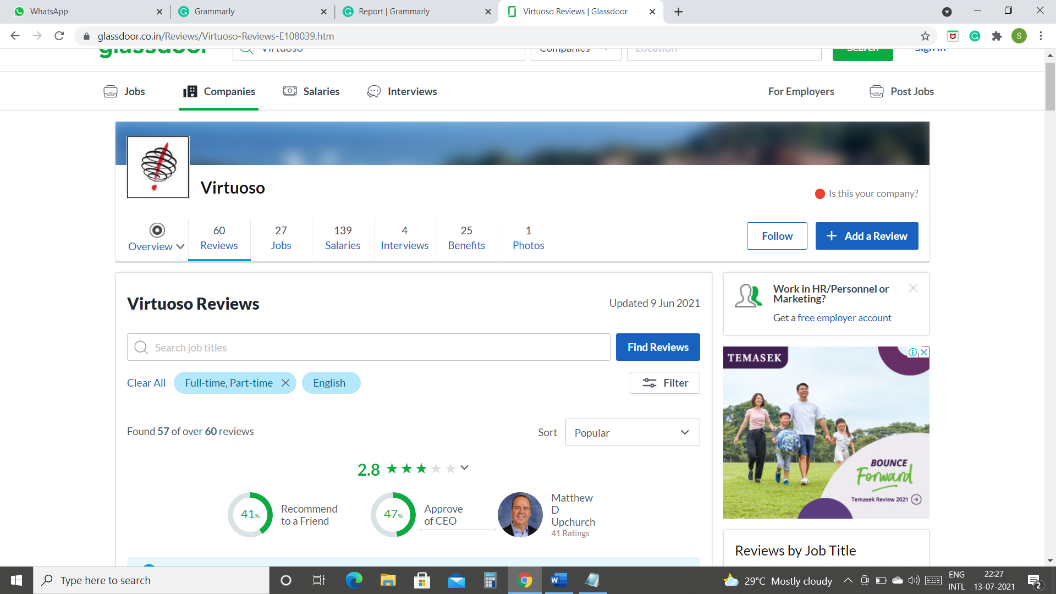Open the Microsoft Store taskbar icon
The image size is (1056, 594).
tap(422, 580)
